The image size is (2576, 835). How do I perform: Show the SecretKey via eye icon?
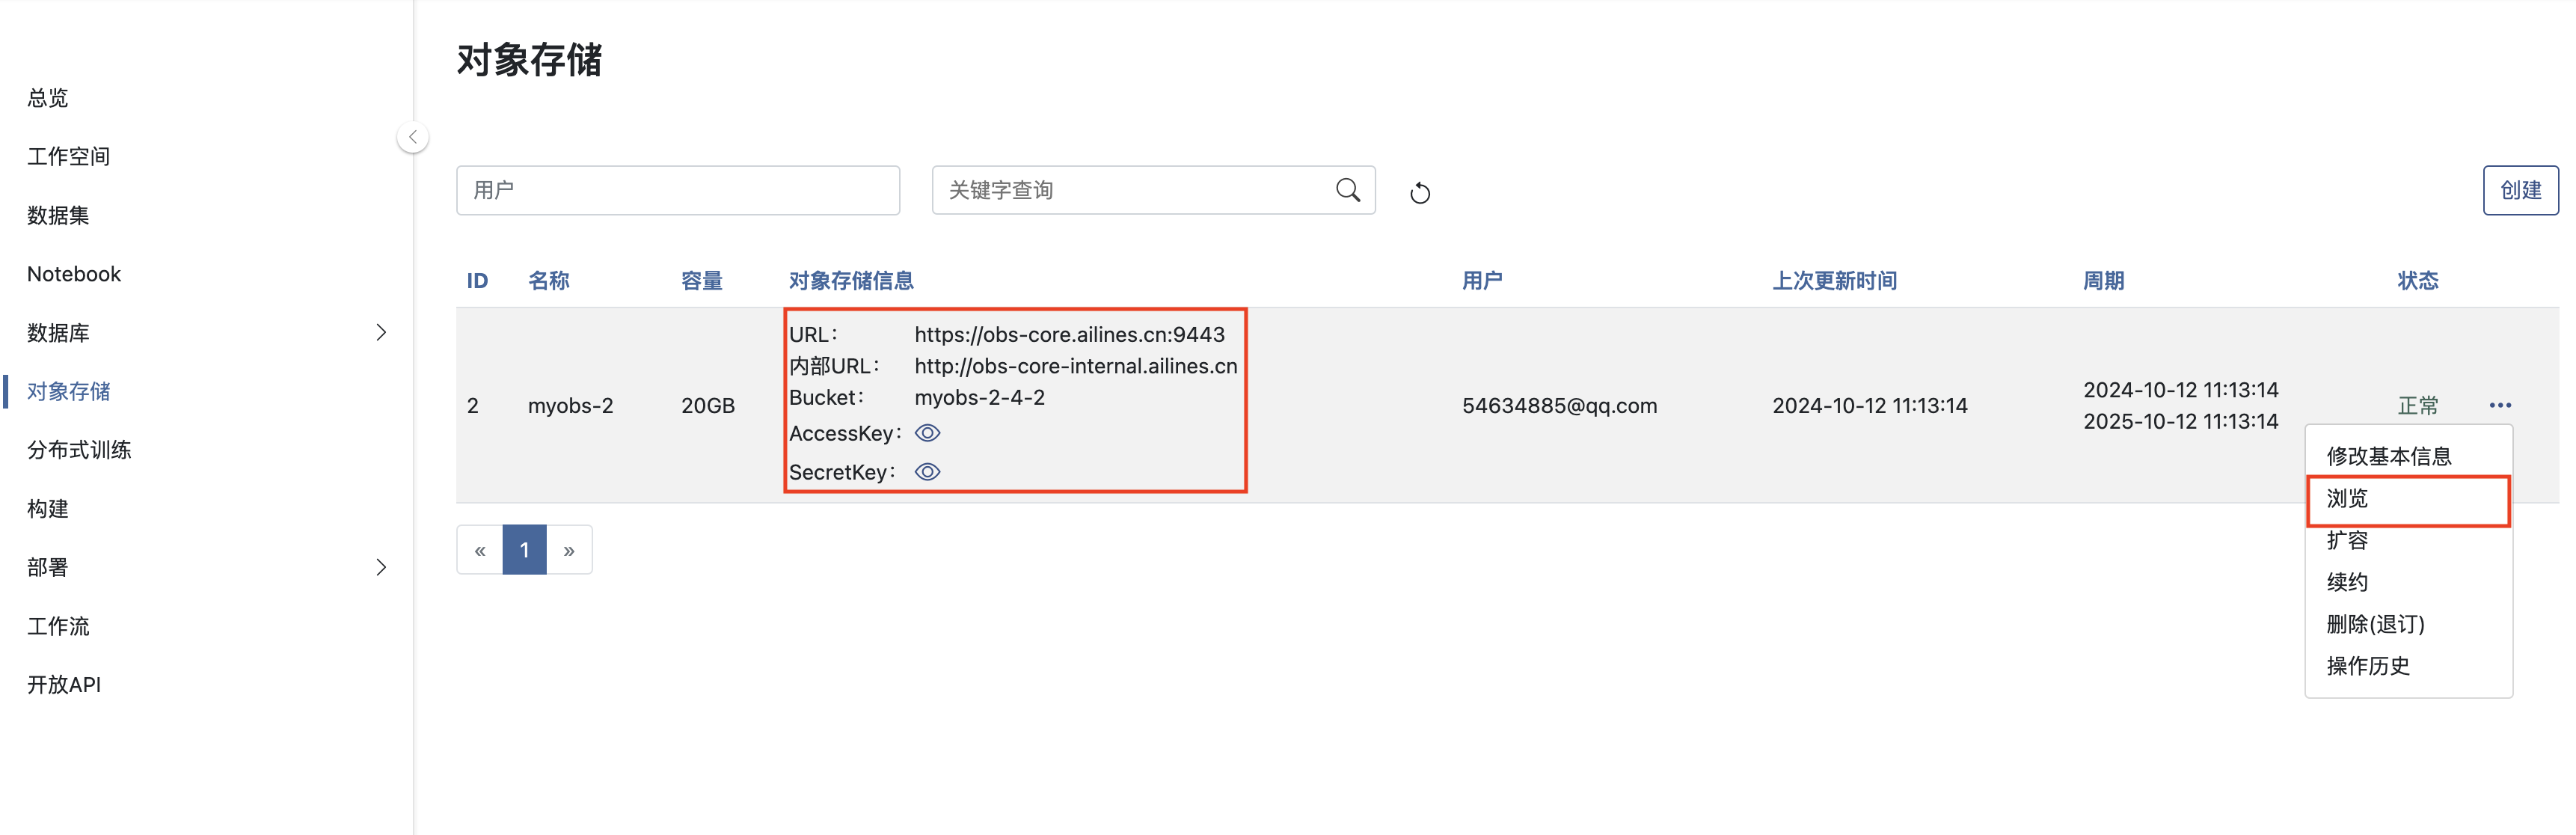click(x=927, y=472)
